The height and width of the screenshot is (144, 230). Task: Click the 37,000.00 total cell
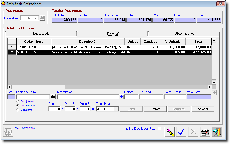[199, 47]
